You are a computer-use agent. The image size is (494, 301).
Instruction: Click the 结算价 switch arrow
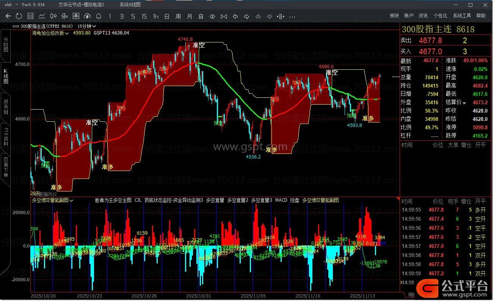464,103
